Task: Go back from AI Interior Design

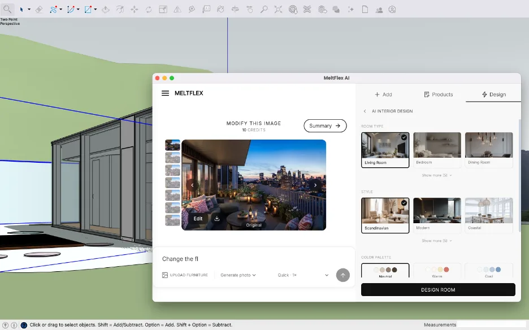Action: pyautogui.click(x=365, y=111)
